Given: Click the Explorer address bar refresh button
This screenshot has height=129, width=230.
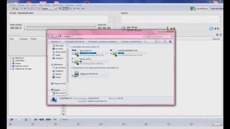Looking at the screenshot, I should click(147, 37).
